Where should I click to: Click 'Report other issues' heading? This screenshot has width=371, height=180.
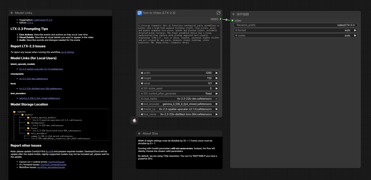pyautogui.click(x=26, y=145)
